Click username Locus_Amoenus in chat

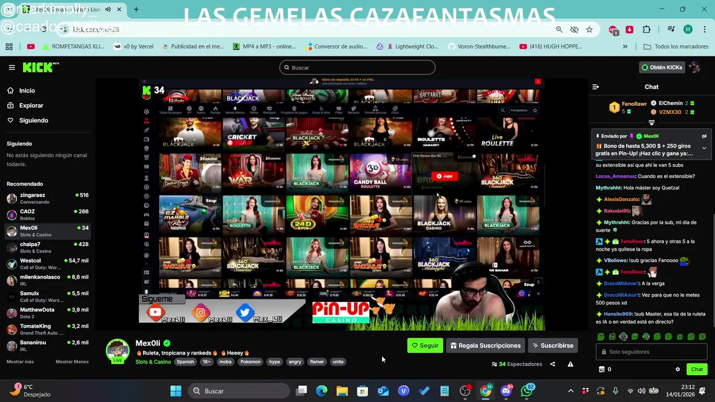616,176
